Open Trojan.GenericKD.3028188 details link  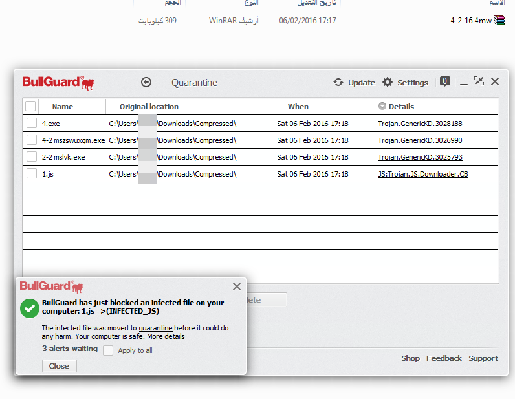point(420,124)
